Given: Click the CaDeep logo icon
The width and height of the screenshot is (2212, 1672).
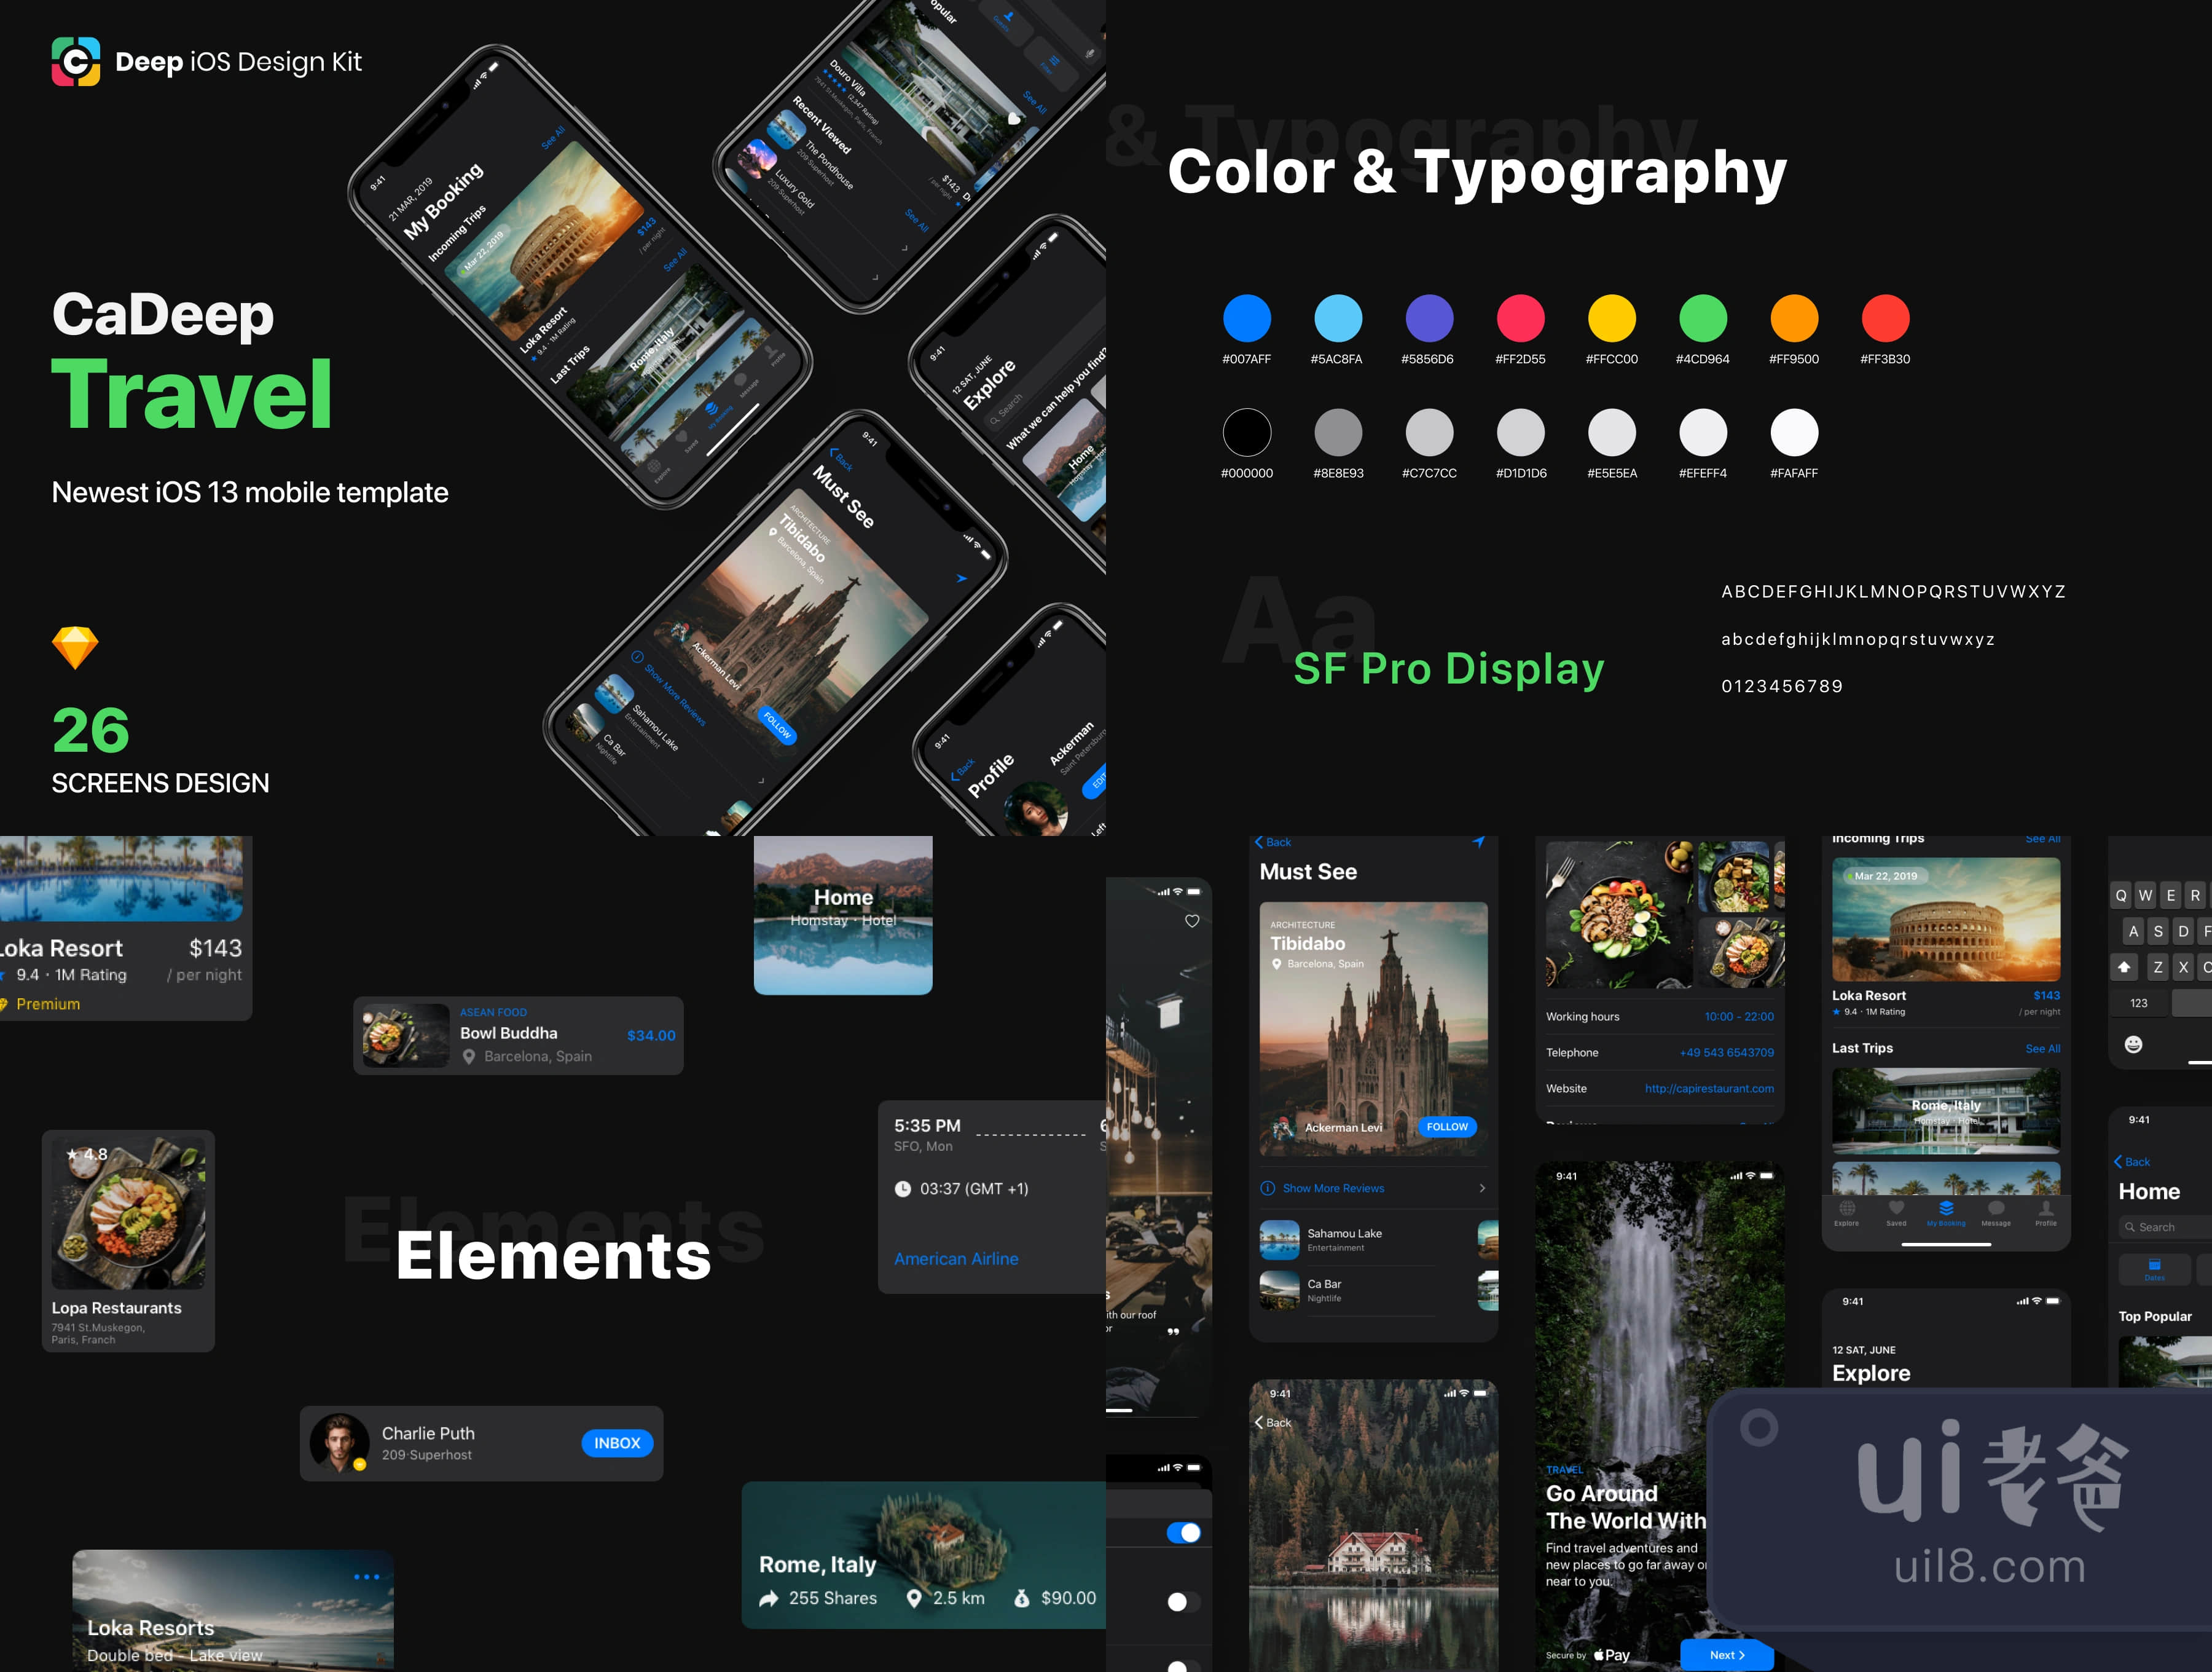Looking at the screenshot, I should click(x=76, y=61).
